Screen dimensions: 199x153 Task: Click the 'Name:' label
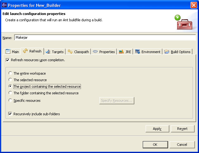(x=7, y=38)
